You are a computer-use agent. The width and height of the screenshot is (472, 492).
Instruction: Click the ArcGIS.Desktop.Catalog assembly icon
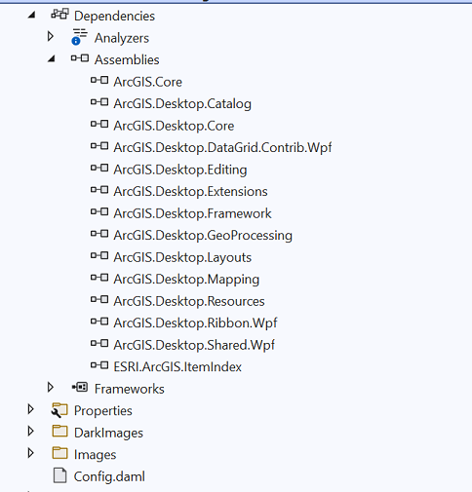point(99,102)
